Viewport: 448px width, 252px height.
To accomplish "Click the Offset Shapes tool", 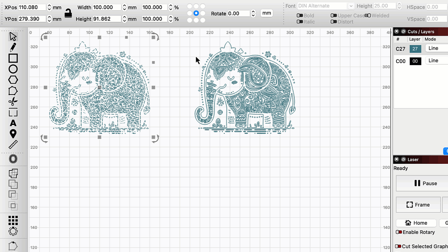I will coord(13,159).
